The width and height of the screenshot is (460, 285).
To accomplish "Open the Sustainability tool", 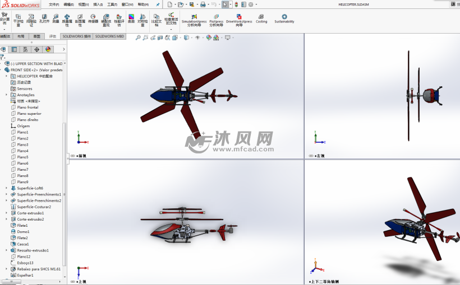I will (284, 18).
